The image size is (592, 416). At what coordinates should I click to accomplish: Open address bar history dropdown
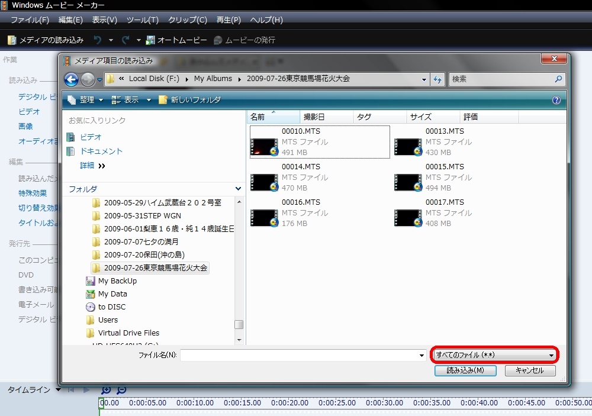[x=424, y=80]
